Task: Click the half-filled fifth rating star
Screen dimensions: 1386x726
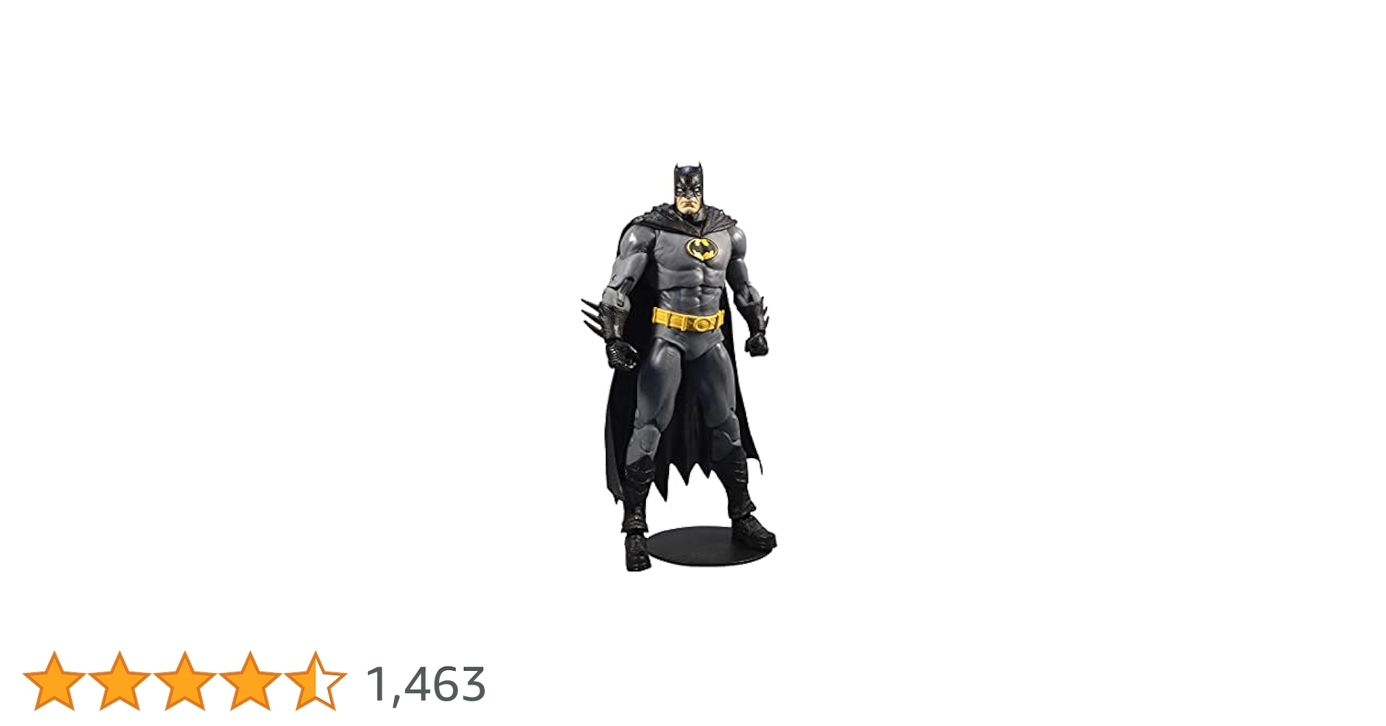Action: click(316, 681)
